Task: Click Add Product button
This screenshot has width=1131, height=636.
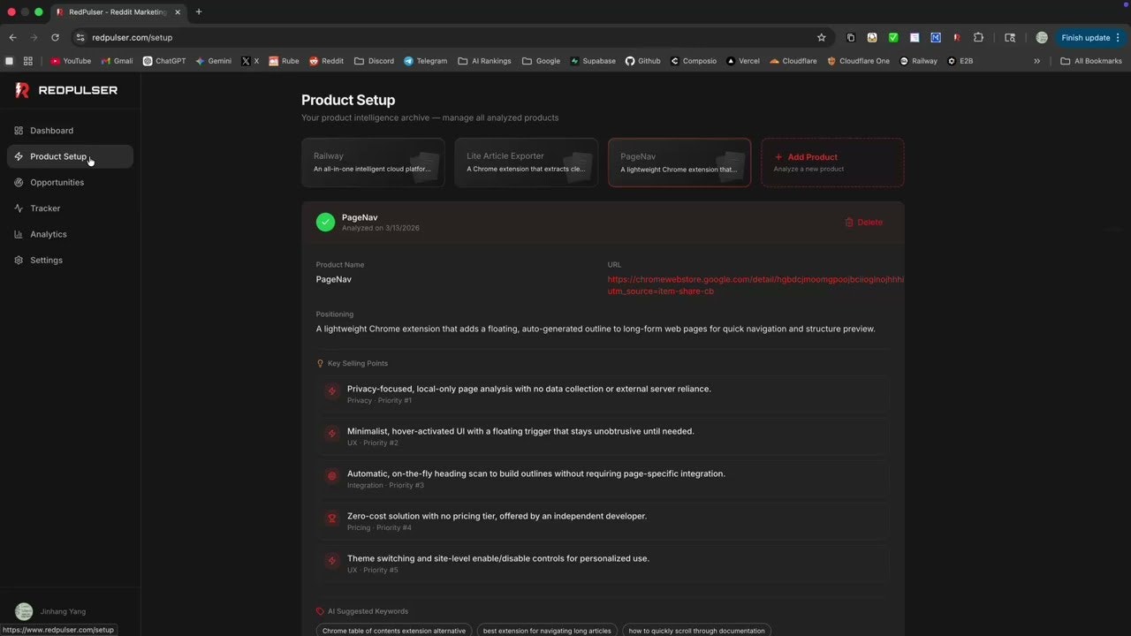Action: tap(832, 163)
